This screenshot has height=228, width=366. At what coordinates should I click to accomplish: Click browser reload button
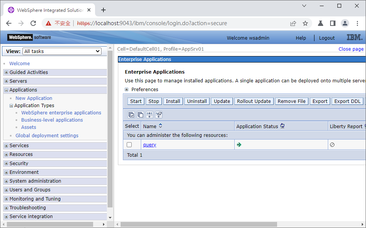coord(33,23)
